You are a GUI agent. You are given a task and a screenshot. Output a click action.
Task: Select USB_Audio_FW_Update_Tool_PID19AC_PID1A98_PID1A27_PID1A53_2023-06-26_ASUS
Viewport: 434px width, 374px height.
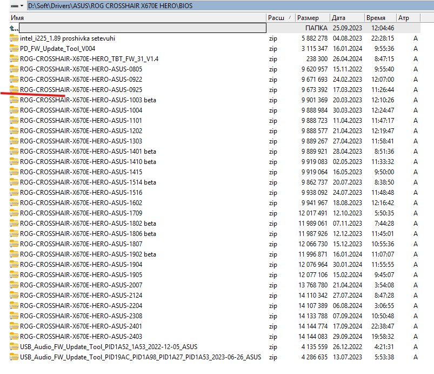click(x=141, y=357)
